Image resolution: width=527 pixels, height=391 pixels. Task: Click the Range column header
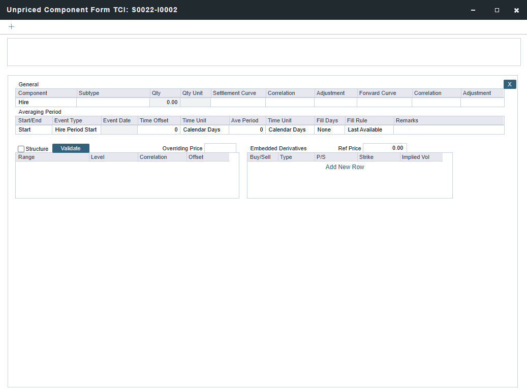point(52,157)
